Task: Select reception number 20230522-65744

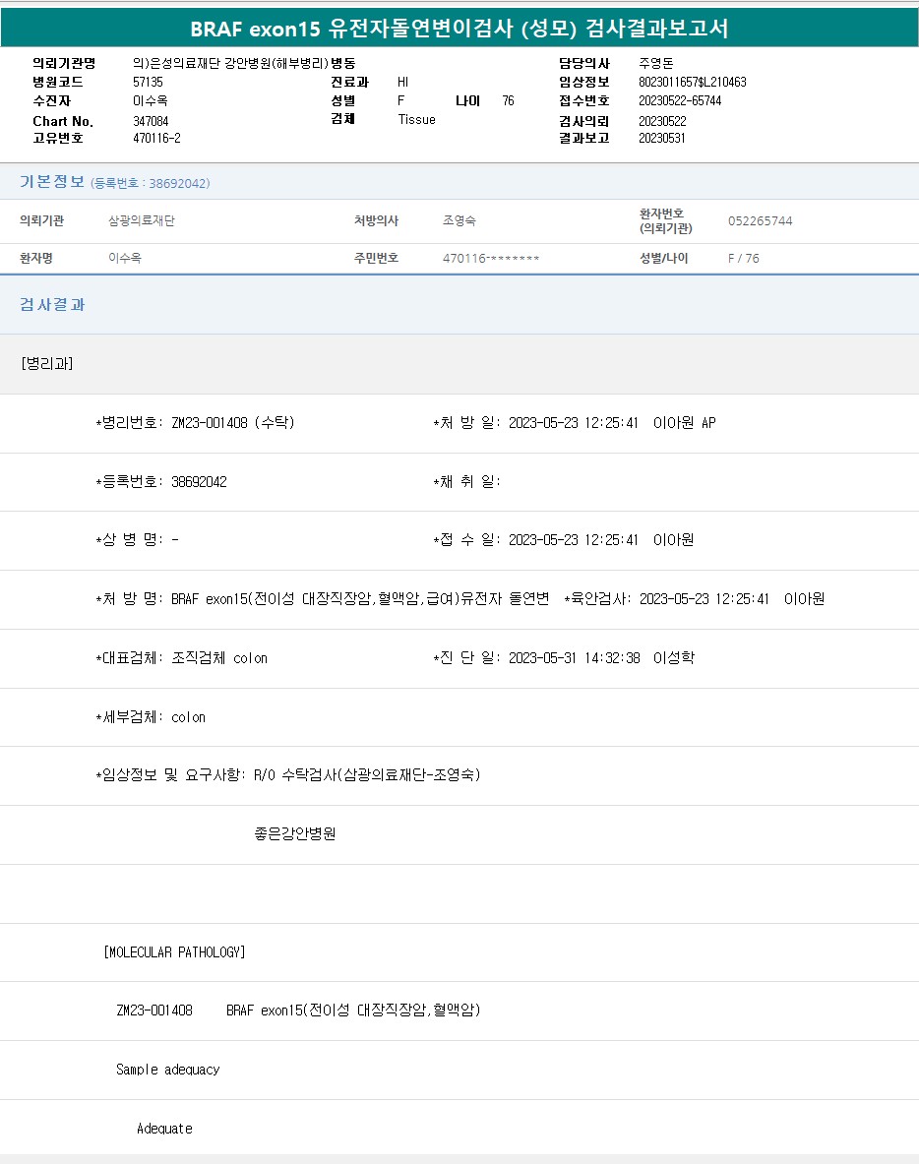Action: pos(680,100)
